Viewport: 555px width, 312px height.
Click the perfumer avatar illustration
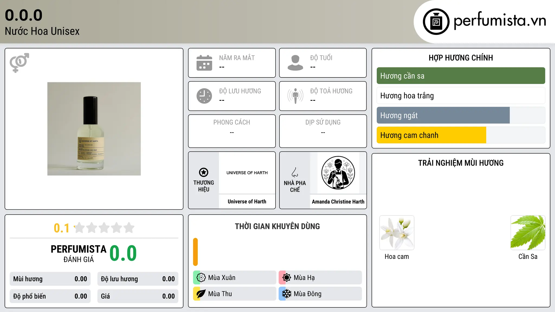pos(338,173)
